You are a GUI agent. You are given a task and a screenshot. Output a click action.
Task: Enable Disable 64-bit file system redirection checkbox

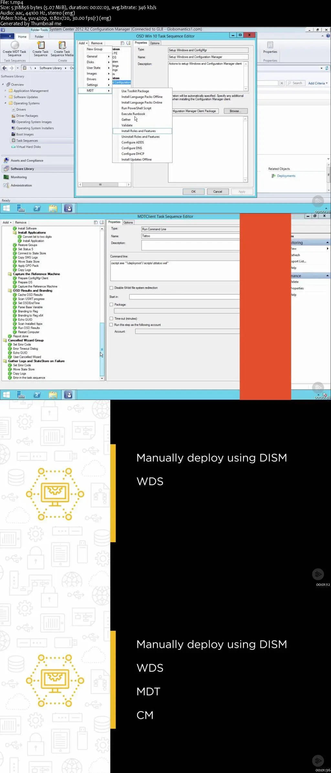pos(112,288)
